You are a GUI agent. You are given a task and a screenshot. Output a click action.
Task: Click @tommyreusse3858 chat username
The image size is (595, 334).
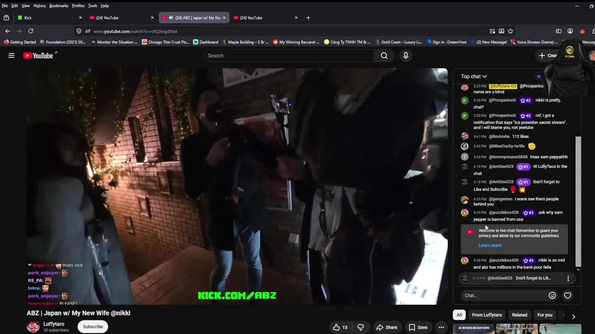point(508,157)
